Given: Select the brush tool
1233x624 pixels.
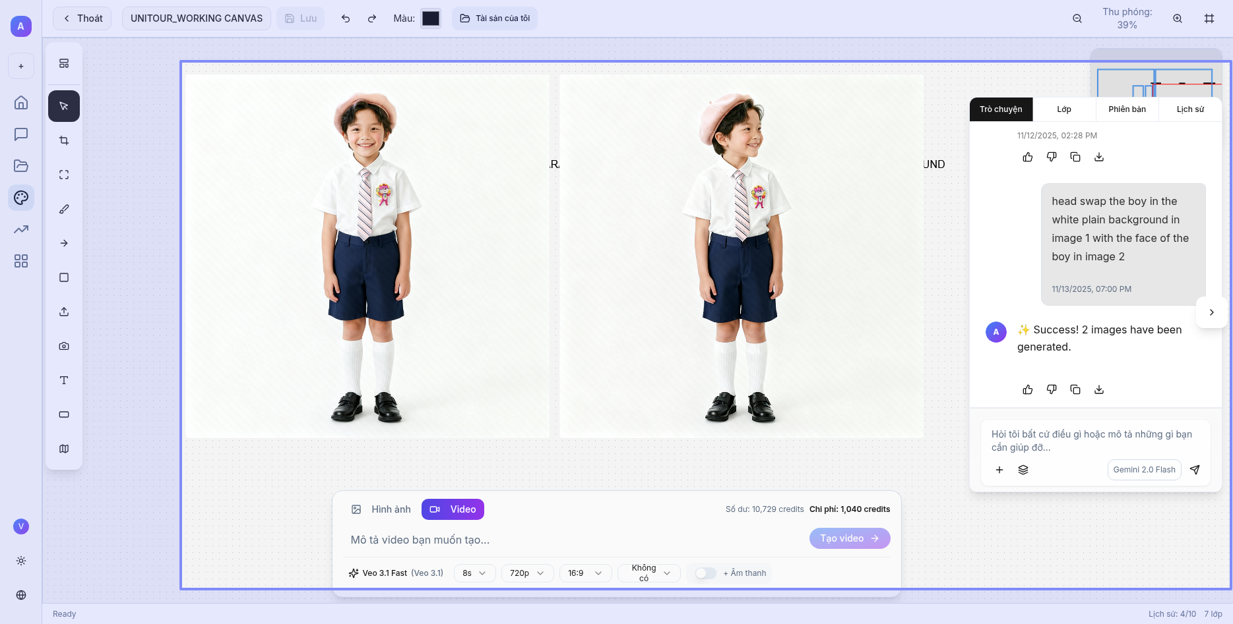Looking at the screenshot, I should (x=64, y=209).
